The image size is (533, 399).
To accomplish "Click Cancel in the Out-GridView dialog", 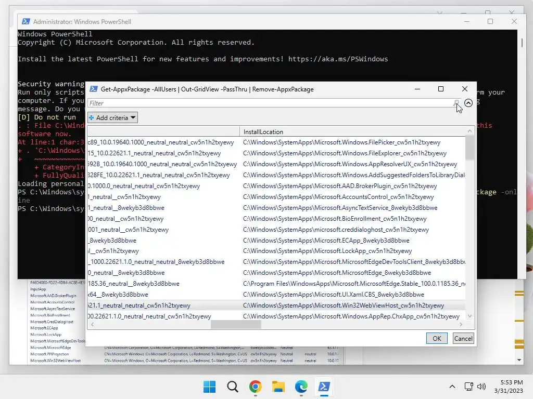I will (x=463, y=338).
